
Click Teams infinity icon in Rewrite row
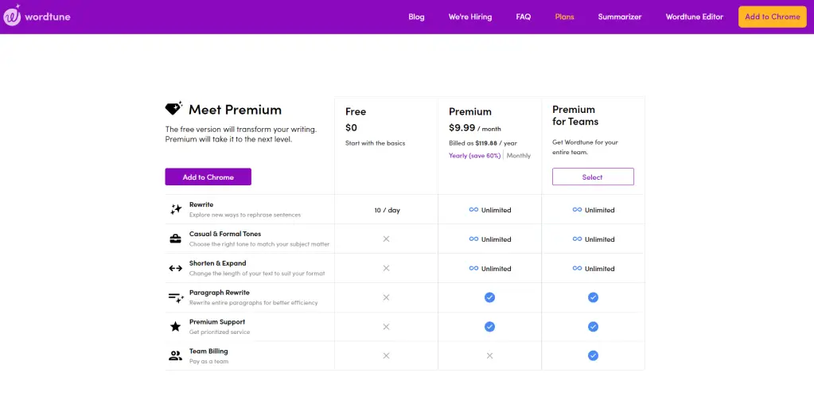point(577,210)
